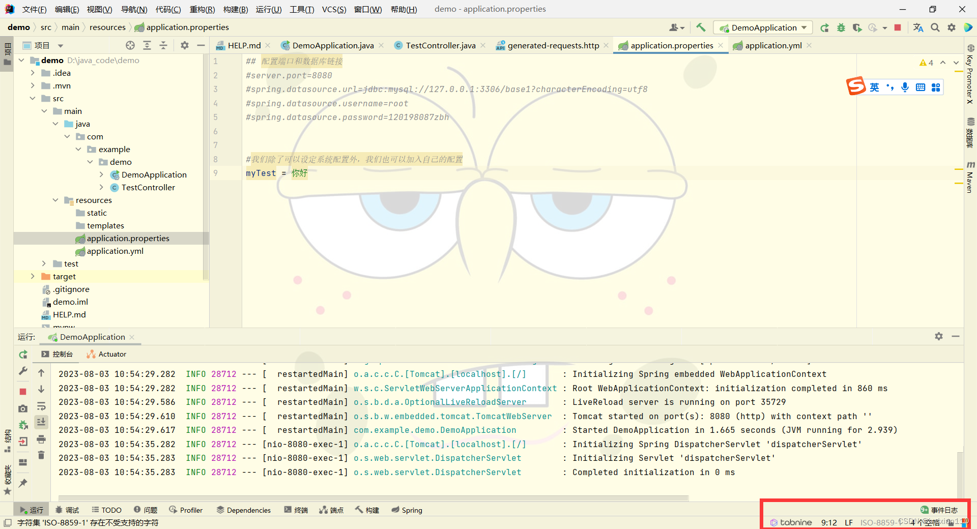
Task: Open the user account dropdown icon
Action: coord(676,27)
